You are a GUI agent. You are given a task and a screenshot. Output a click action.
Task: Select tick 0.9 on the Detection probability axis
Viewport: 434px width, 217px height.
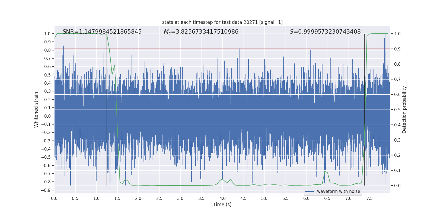[397, 49]
